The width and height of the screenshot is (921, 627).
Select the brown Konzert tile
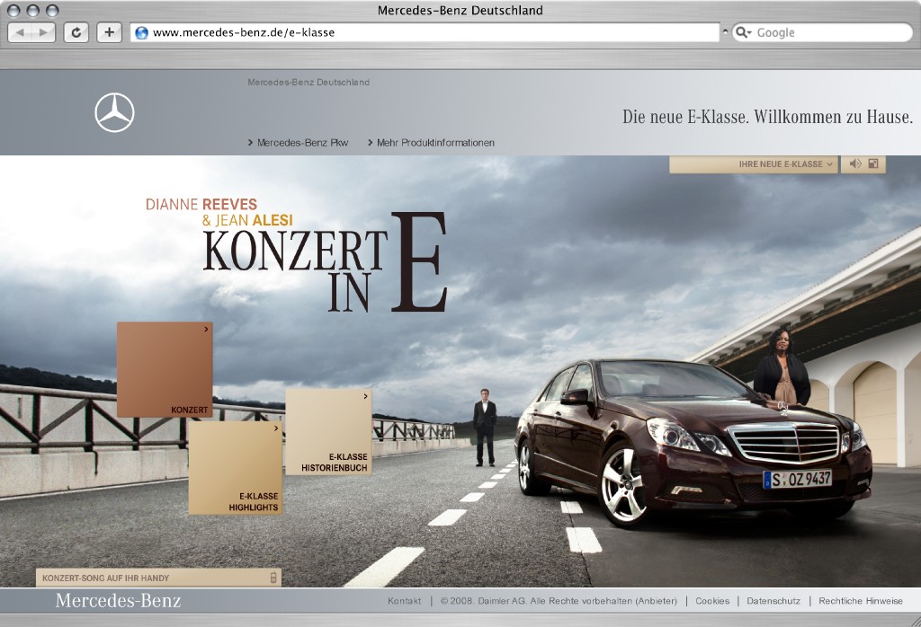click(x=165, y=369)
